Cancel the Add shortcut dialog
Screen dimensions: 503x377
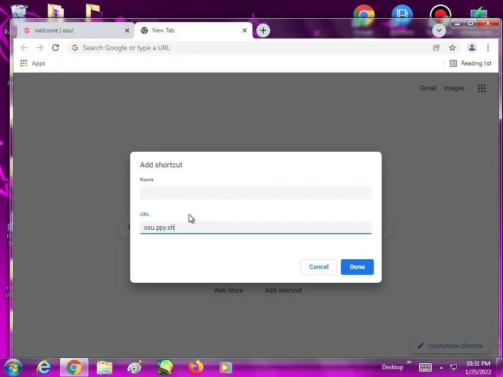[x=318, y=267]
